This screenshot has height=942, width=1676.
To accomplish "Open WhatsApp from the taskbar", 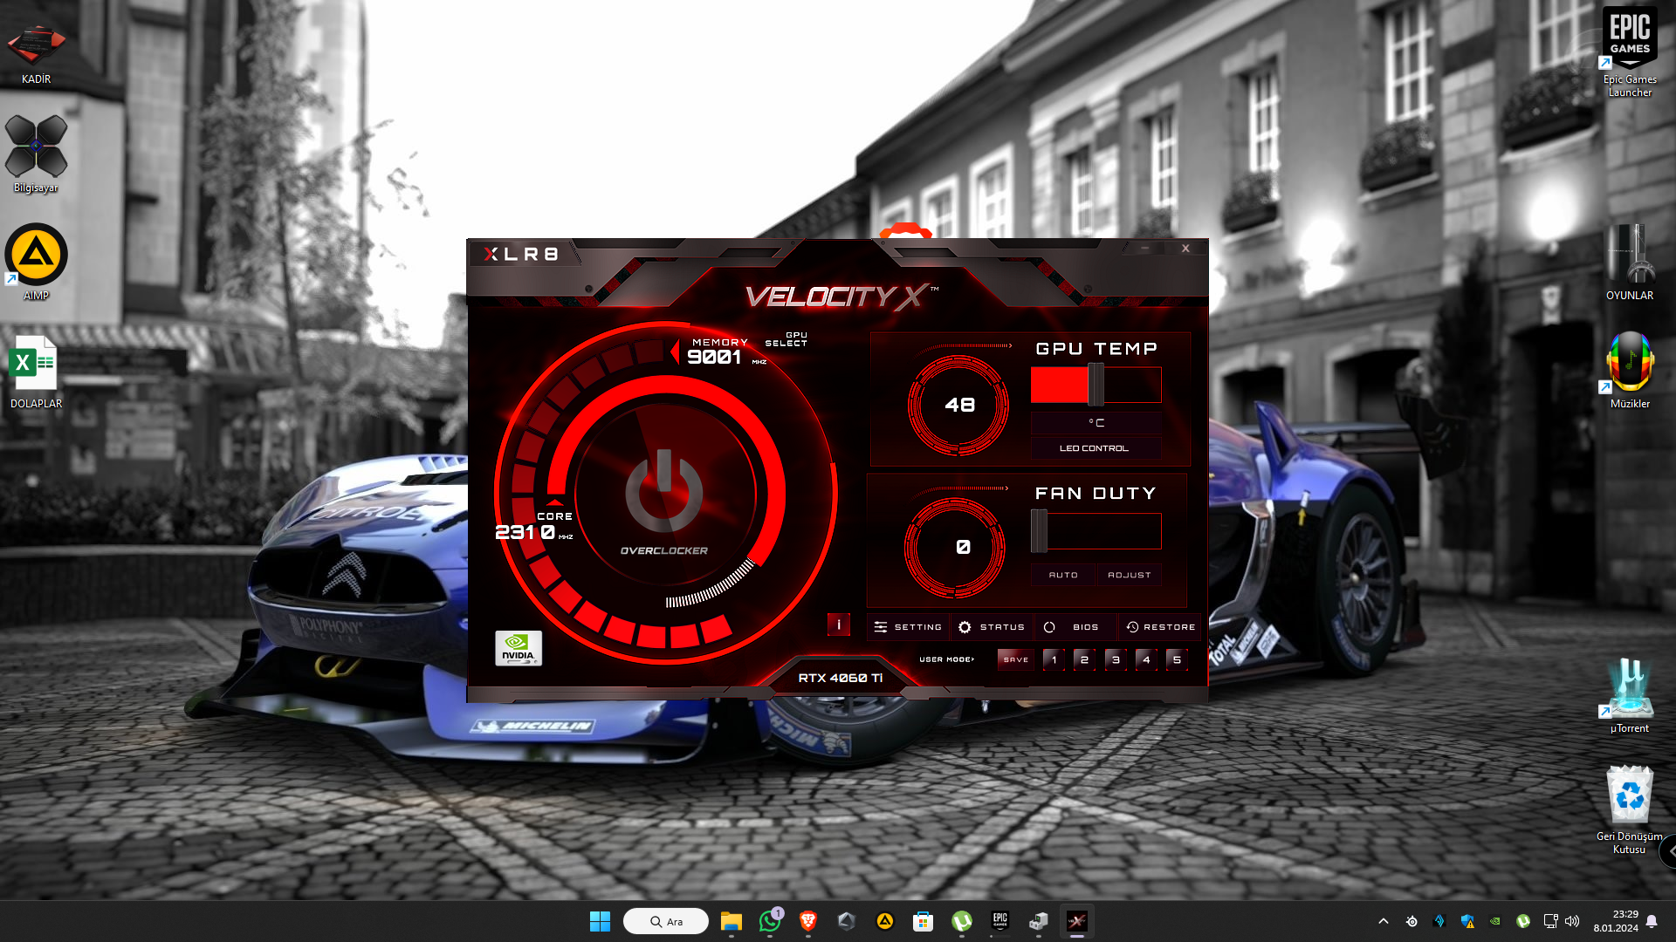I will [770, 921].
